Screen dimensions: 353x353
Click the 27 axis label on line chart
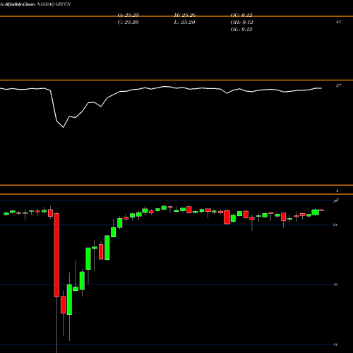click(x=338, y=85)
